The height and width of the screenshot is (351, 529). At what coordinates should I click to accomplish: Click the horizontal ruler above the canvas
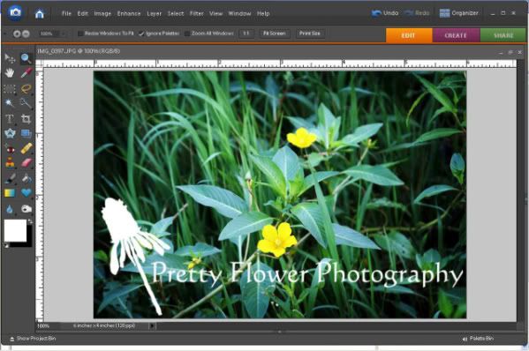pos(279,63)
